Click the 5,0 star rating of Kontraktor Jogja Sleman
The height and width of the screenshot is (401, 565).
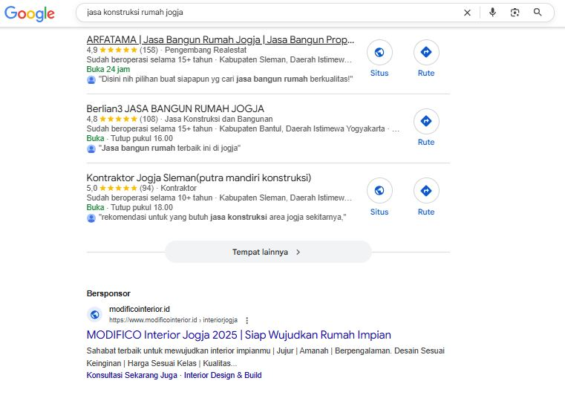[119, 188]
